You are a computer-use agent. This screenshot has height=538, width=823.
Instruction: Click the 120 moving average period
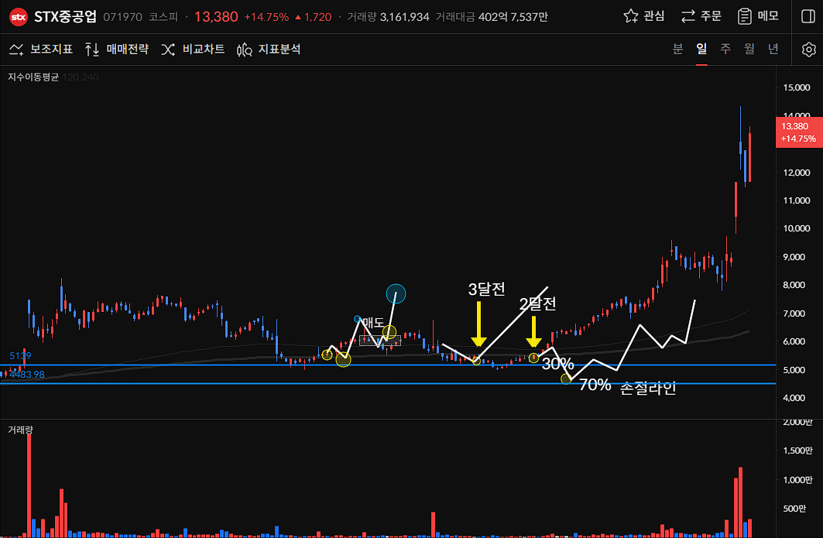click(x=70, y=77)
